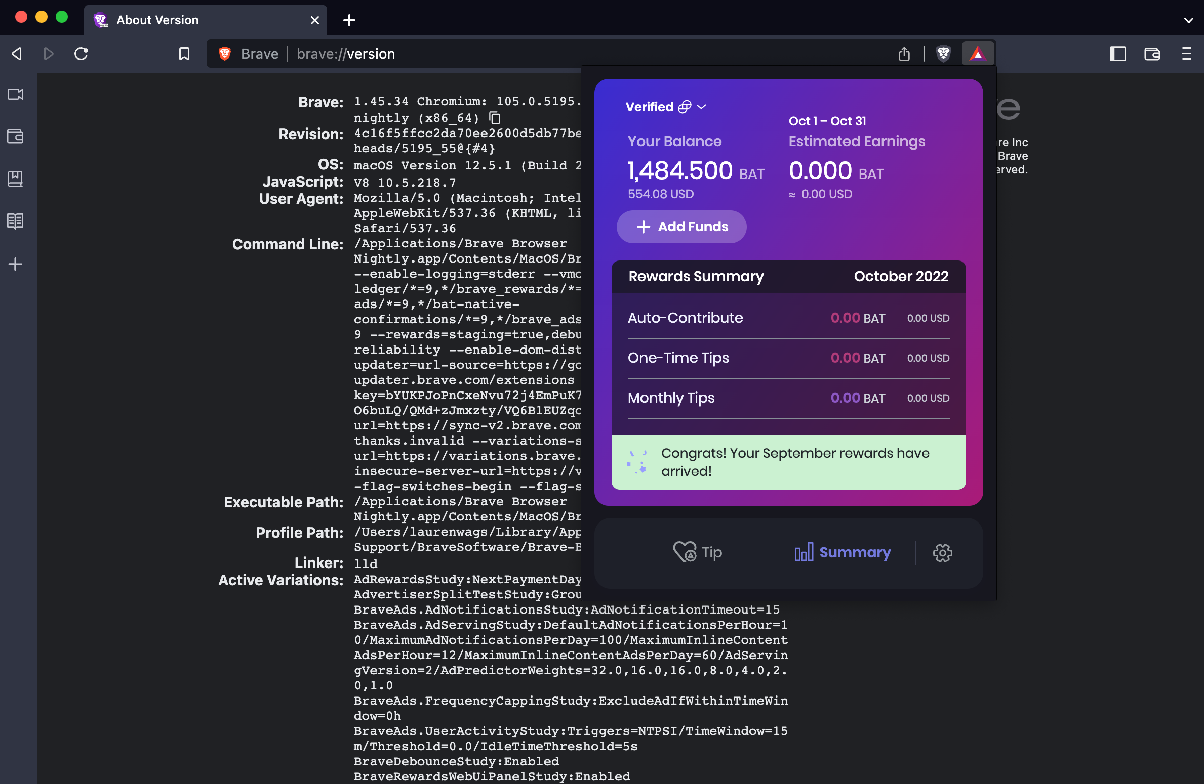This screenshot has width=1204, height=784.
Task: Click the October 2022 label
Action: point(901,276)
